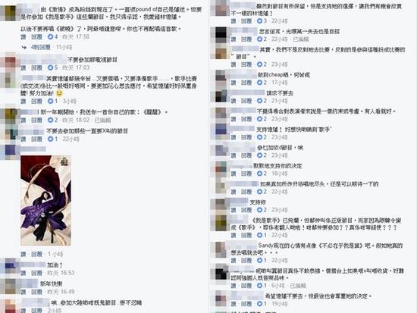Like the 請求不要去 comment
417x313 pixels.
[234, 101]
